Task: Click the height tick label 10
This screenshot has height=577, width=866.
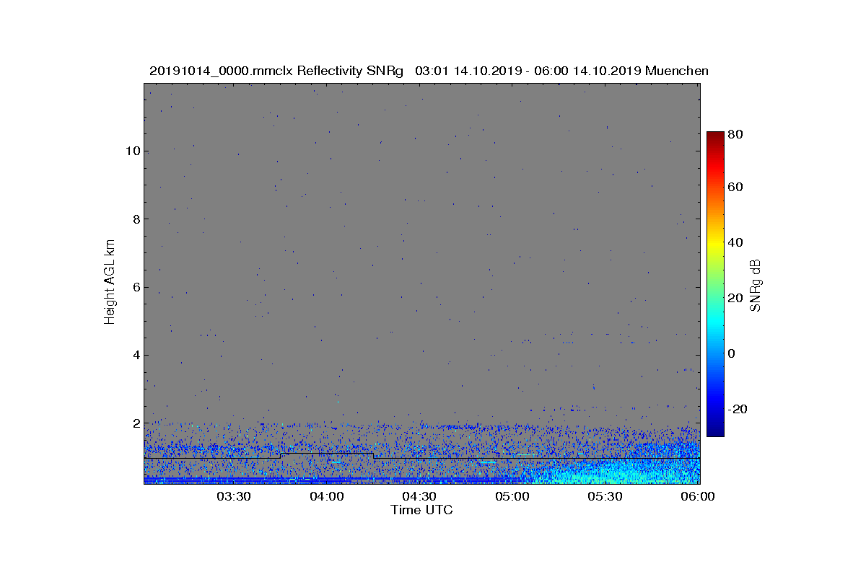Action: pyautogui.click(x=132, y=151)
